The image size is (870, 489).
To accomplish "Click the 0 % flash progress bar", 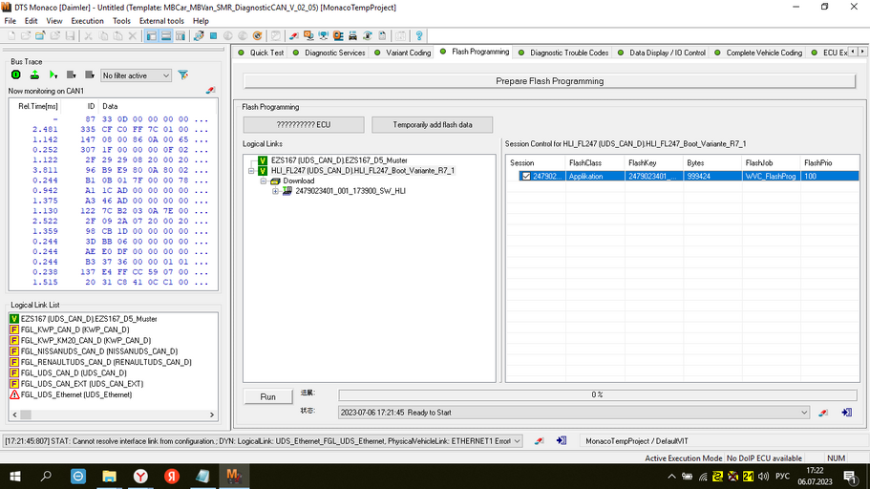I will (x=597, y=394).
